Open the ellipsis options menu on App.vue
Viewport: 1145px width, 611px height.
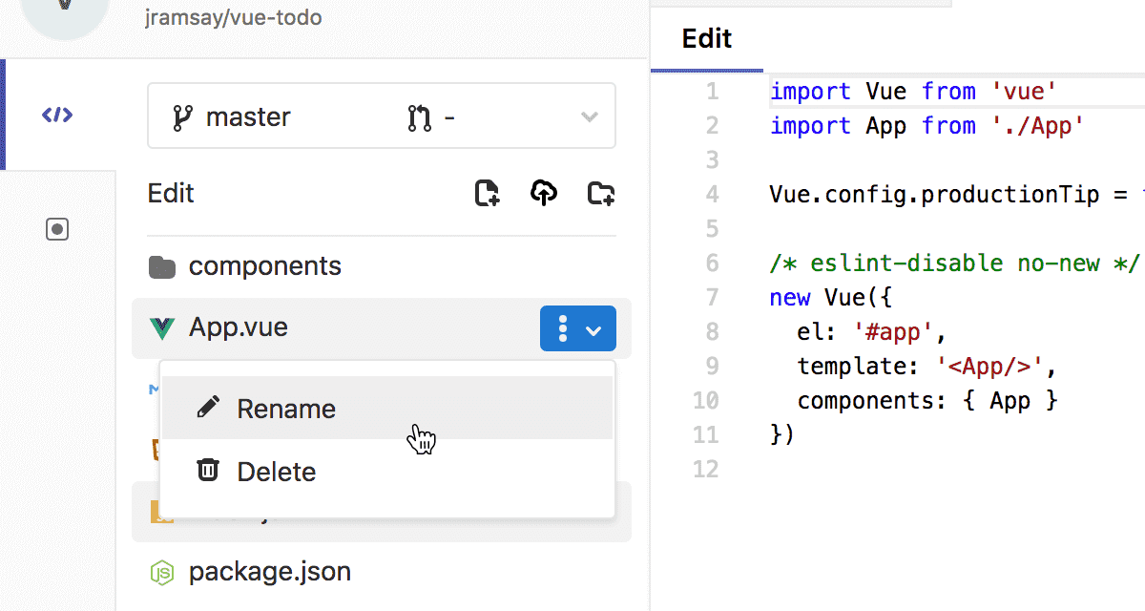pos(565,327)
